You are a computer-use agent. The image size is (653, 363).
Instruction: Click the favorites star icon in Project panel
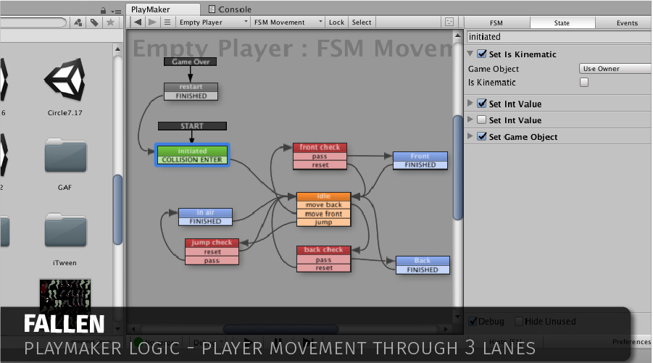click(110, 22)
